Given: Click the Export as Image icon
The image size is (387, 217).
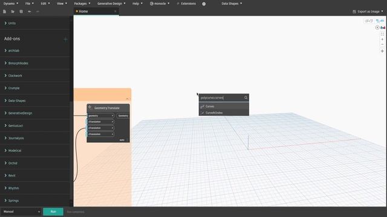Looking at the screenshot, I should tap(354, 11).
